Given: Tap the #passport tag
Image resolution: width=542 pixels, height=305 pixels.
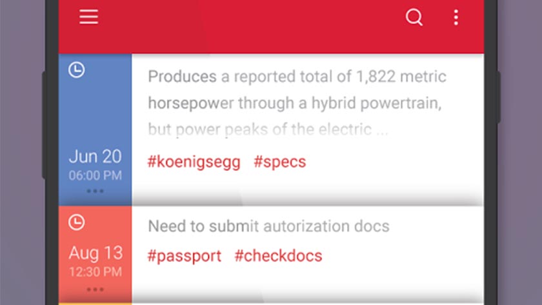Looking at the screenshot, I should 184,255.
